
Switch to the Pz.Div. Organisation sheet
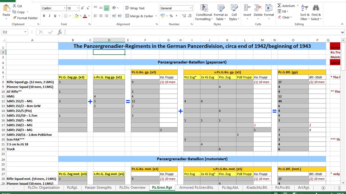click(44, 188)
